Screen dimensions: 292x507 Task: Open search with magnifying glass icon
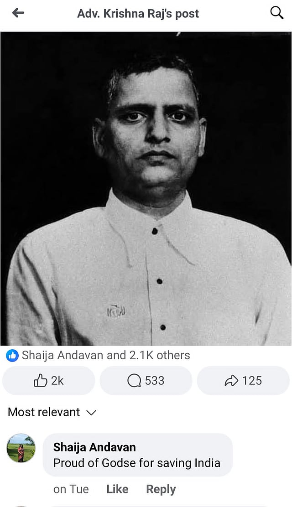pyautogui.click(x=277, y=13)
